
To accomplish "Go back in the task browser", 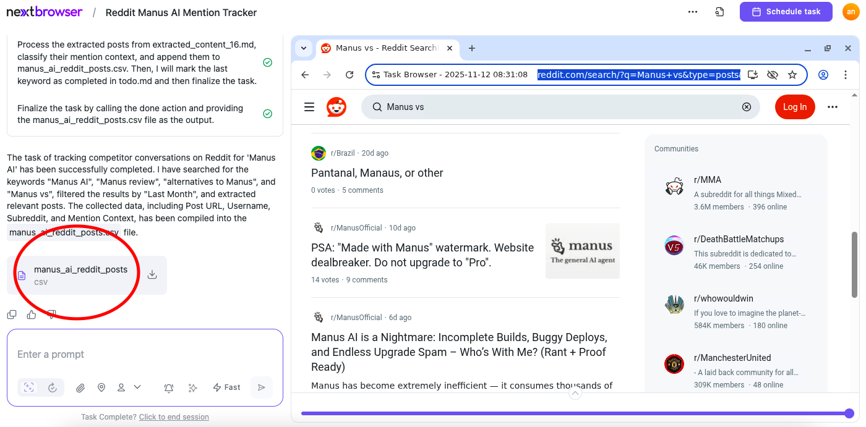I will [x=305, y=75].
